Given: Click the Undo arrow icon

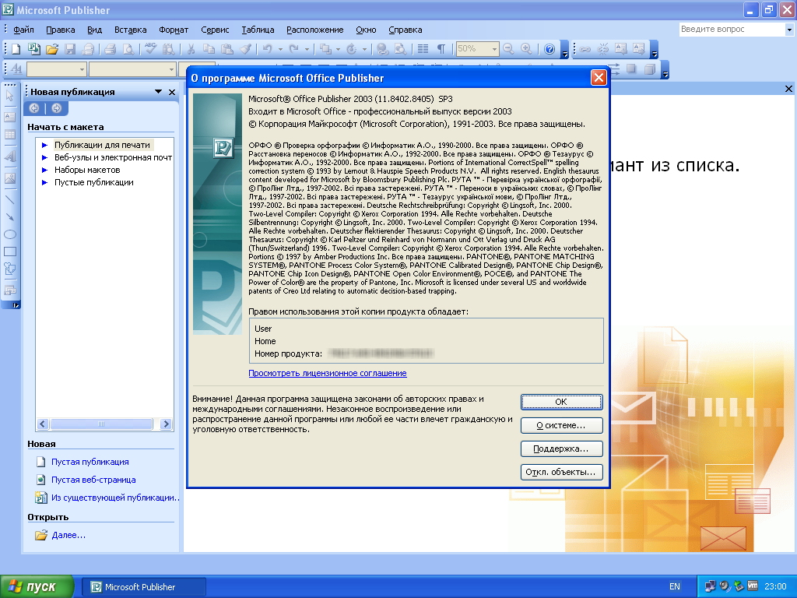Looking at the screenshot, I should tap(268, 49).
